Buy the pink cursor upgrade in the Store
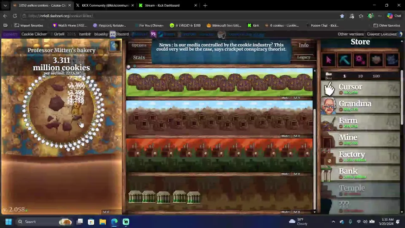Viewport: 405px width, 228px height. coord(329,60)
